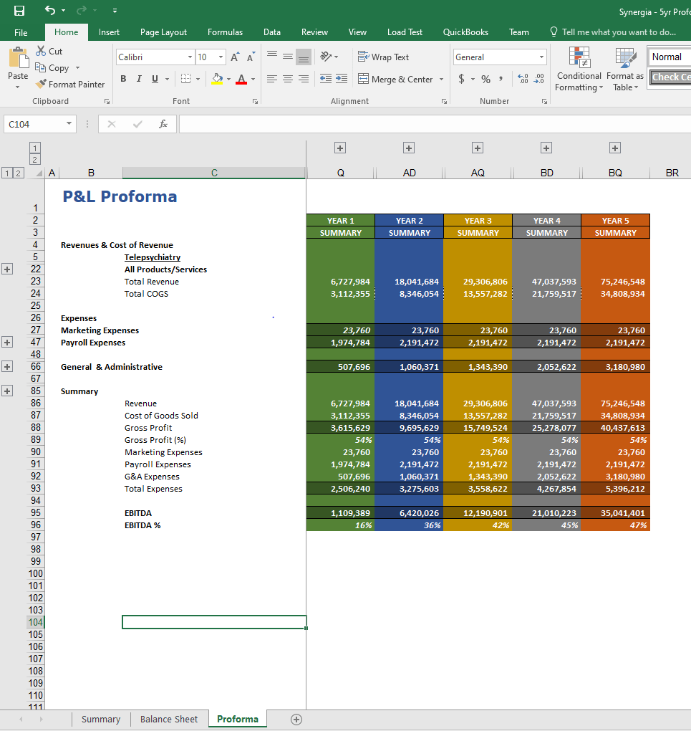Toggle bold formatting

coord(123,80)
